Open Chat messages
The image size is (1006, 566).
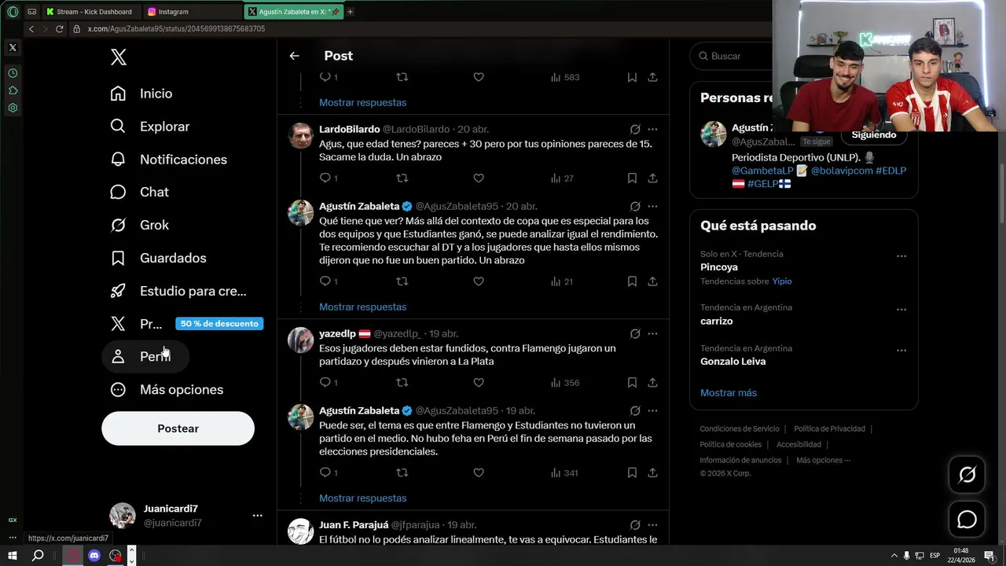click(x=140, y=192)
